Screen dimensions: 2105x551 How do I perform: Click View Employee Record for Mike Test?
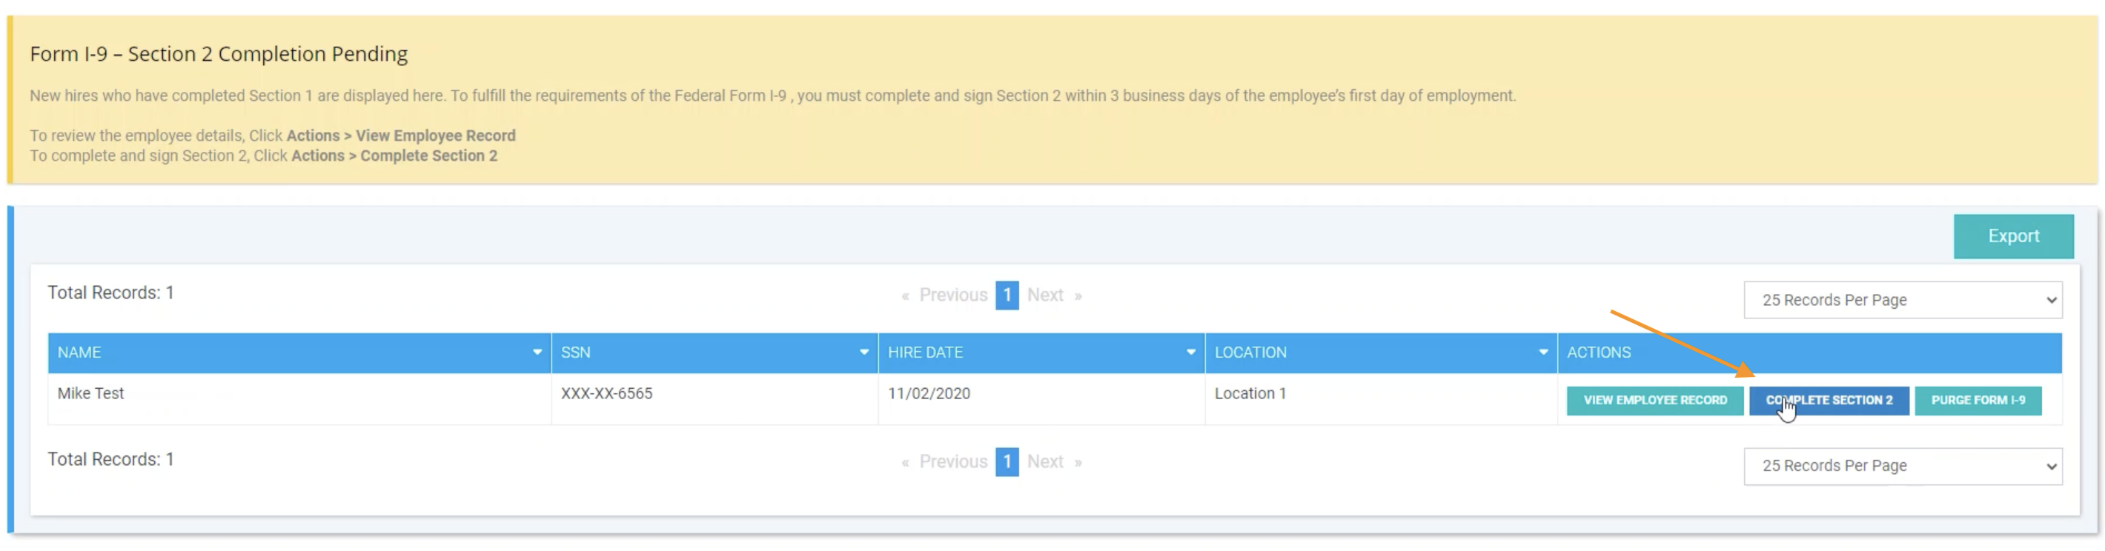pos(1654,400)
